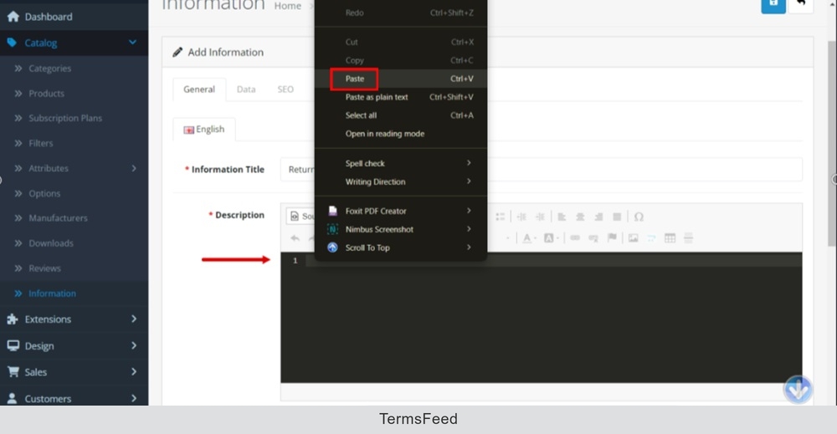Click line 1 of the Description source editor
Image resolution: width=837 pixels, height=434 pixels.
[x=553, y=261]
